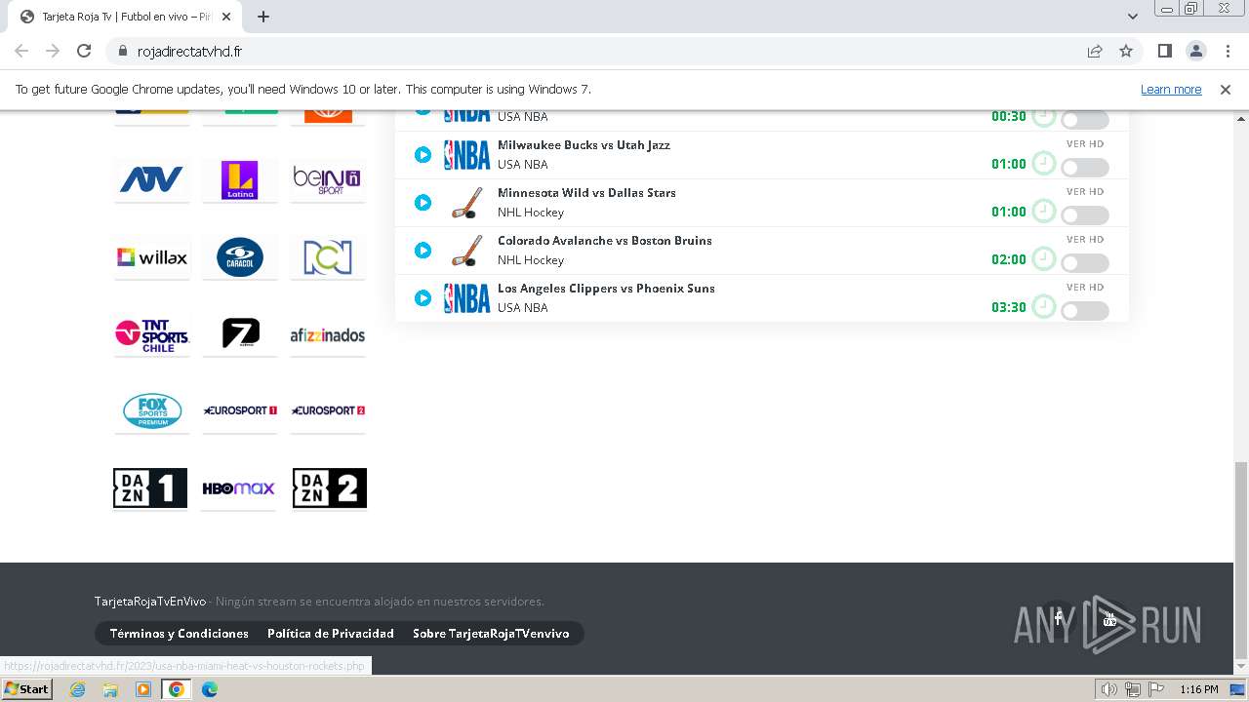Open the Eurosport 2 channel logo
This screenshot has width=1249, height=702.
click(328, 410)
